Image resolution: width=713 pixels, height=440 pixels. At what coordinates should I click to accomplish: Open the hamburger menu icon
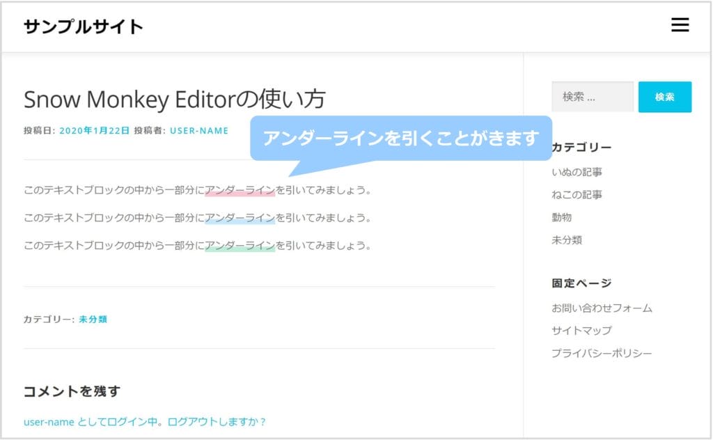coord(680,26)
